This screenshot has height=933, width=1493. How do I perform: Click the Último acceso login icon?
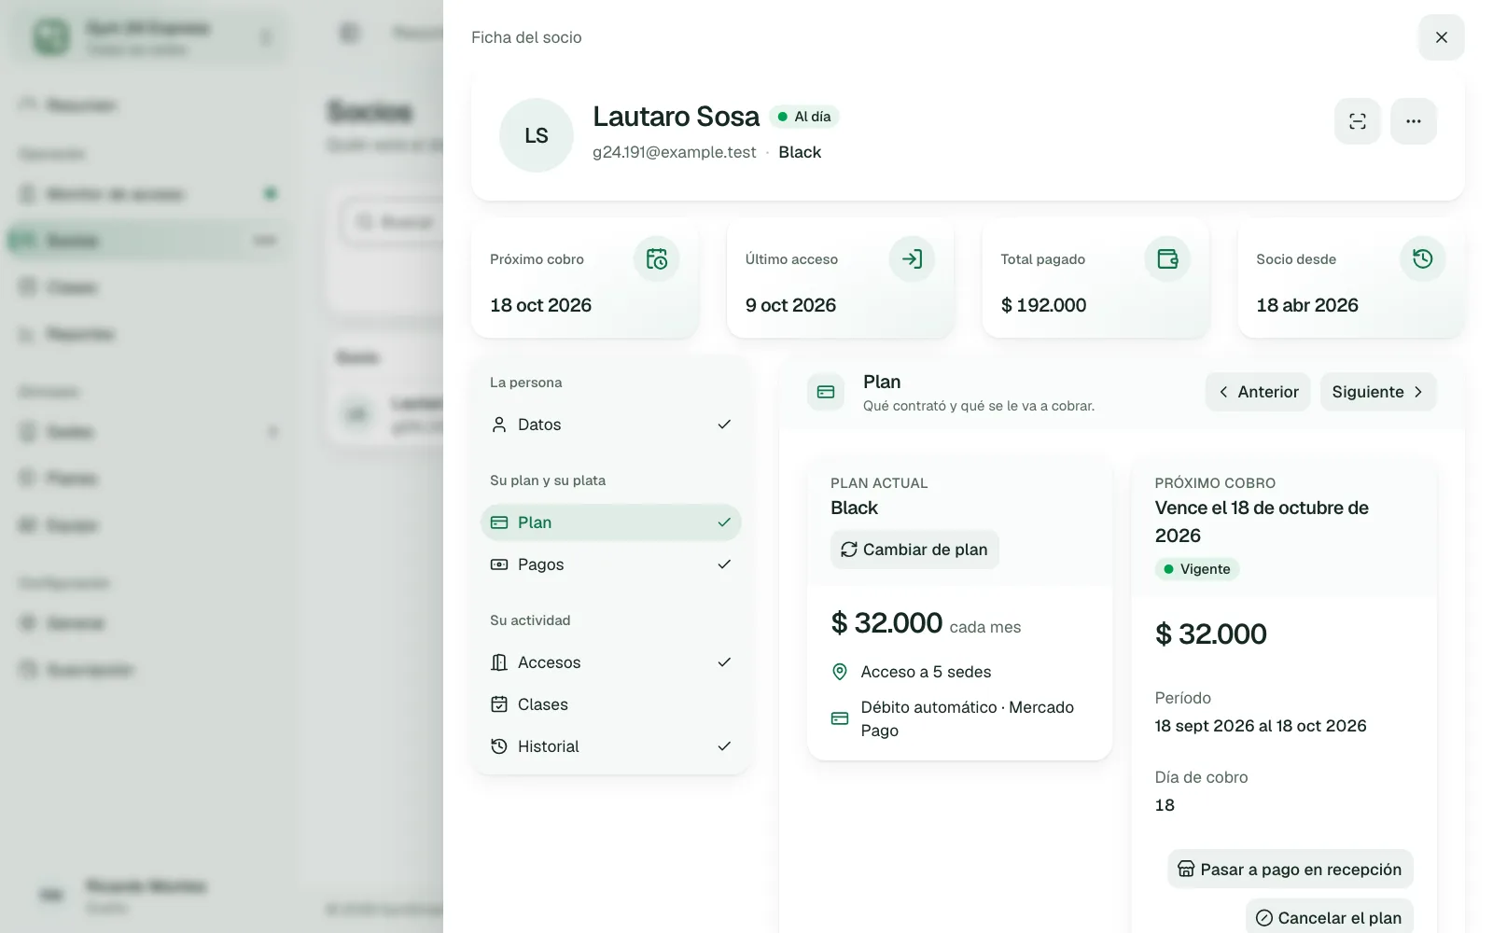(x=912, y=258)
